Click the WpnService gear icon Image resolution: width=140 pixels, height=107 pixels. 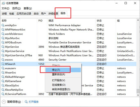pyautogui.click(x=3, y=47)
